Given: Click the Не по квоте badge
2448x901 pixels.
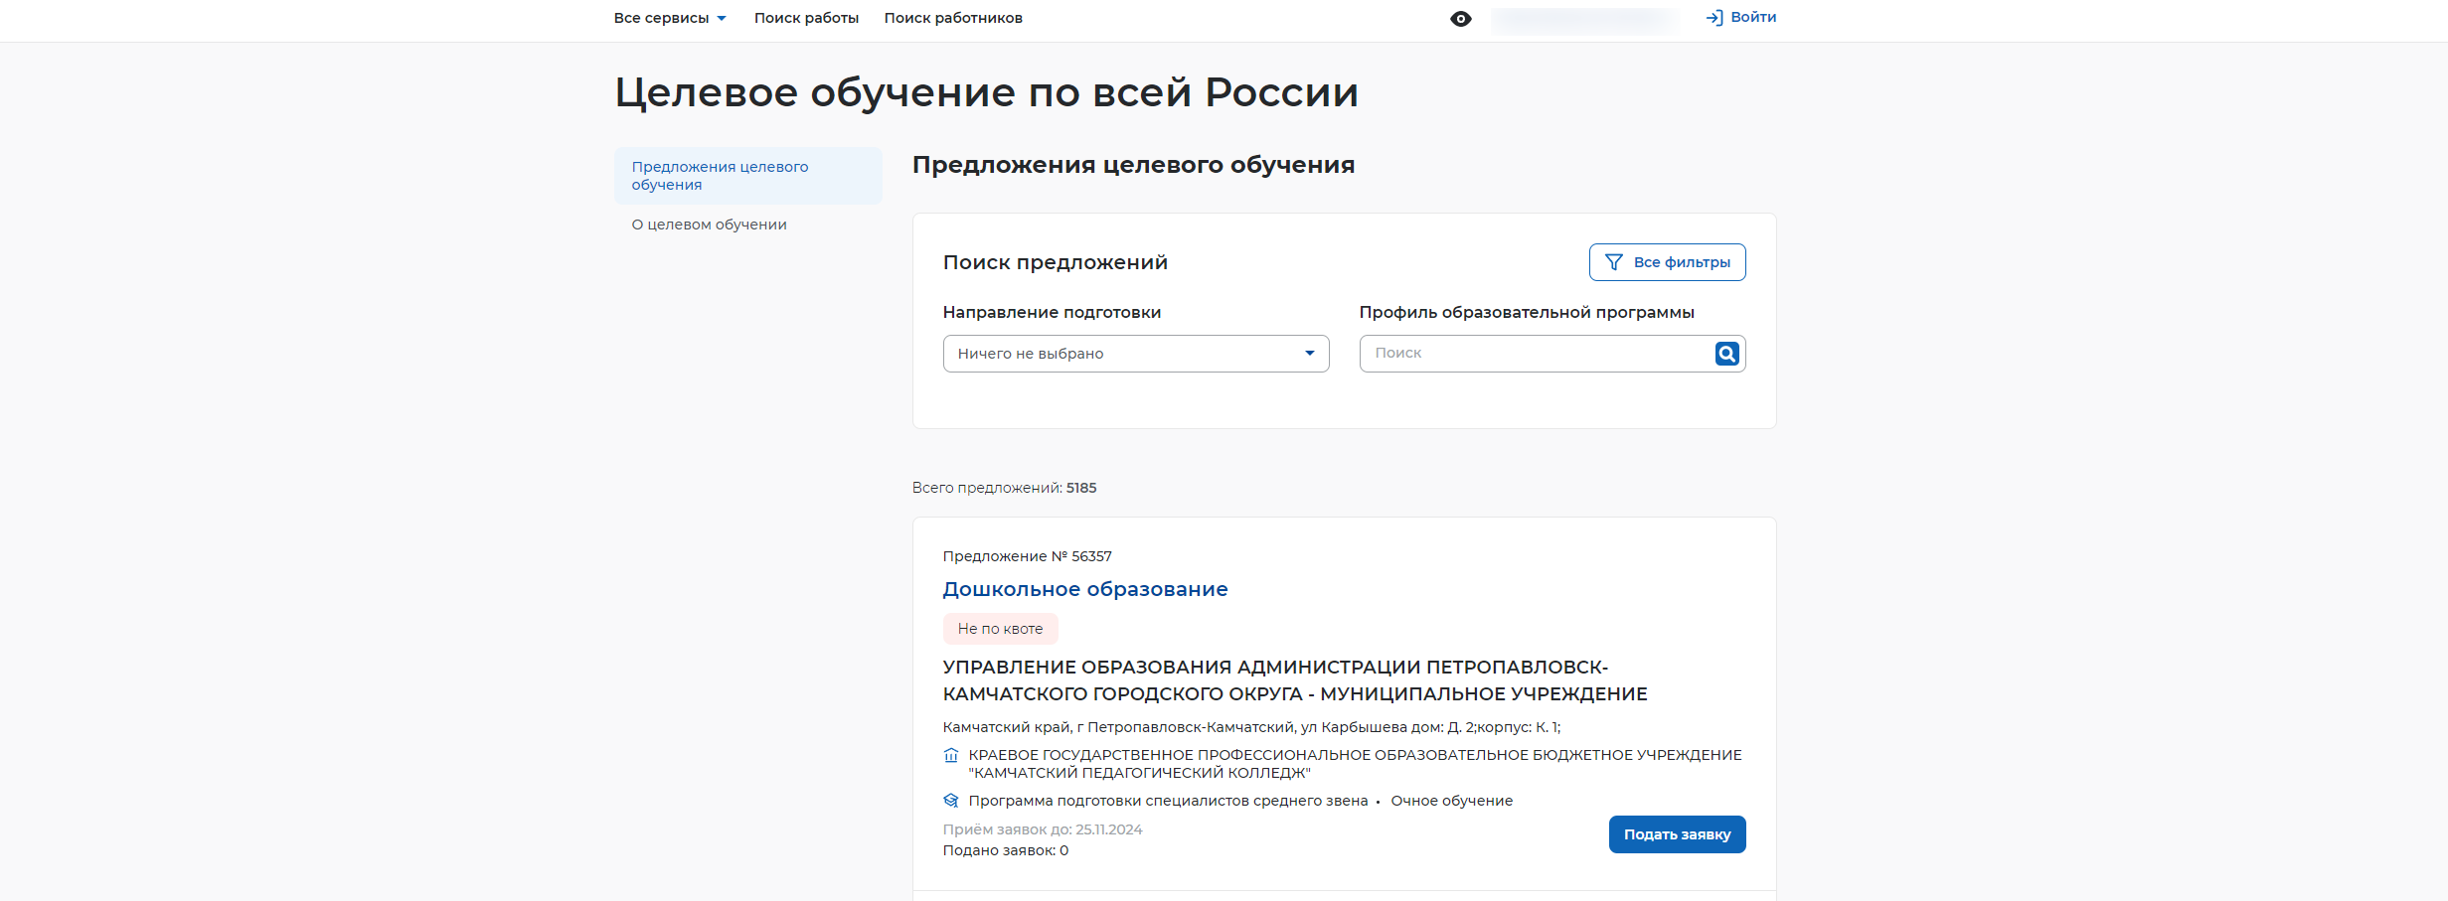Looking at the screenshot, I should click(x=1000, y=629).
